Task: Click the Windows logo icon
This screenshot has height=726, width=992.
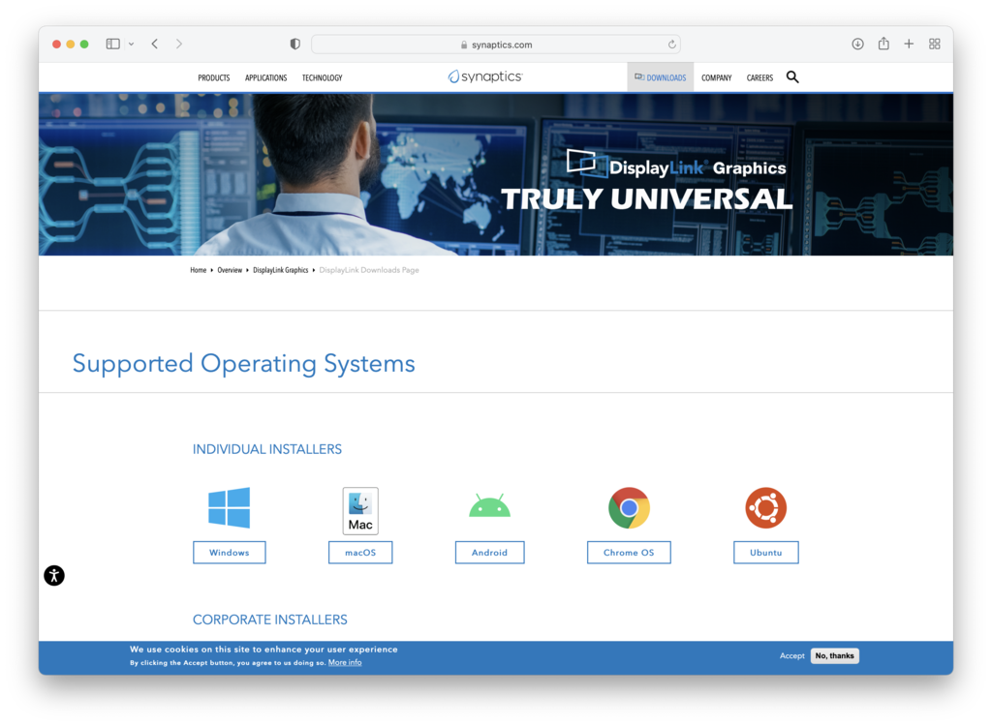Action: (229, 507)
